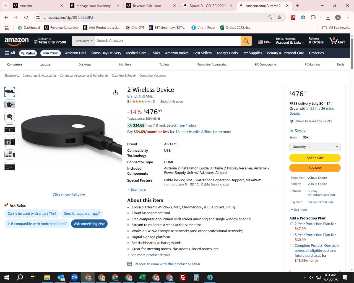Open the All hamburger menu
Image resolution: width=354 pixels, height=283 pixels.
tap(10, 53)
